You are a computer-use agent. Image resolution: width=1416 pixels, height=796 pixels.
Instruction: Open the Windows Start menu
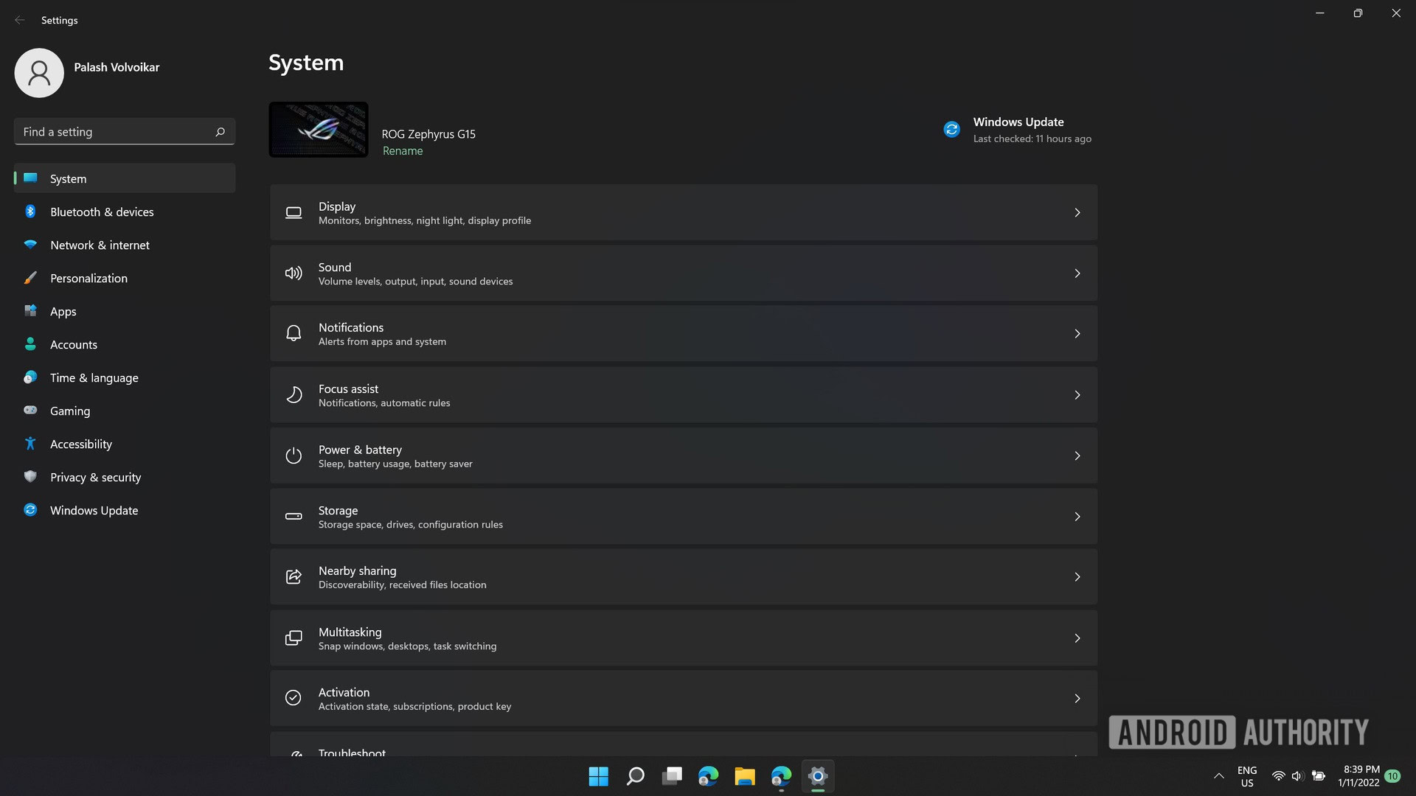coord(599,776)
